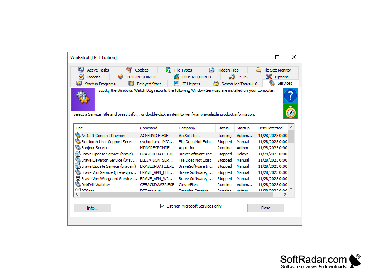
Task: Click the DiskDrill Watcher service icon
Action: coord(78,184)
